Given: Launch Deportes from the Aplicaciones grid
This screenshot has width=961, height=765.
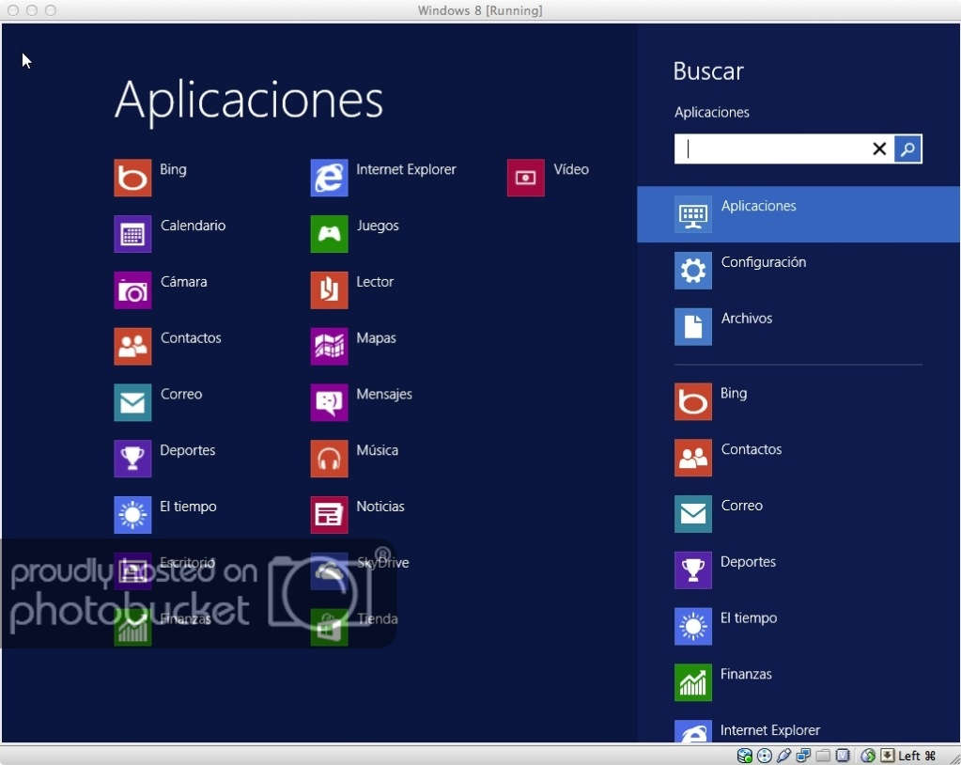Looking at the screenshot, I should tap(132, 459).
